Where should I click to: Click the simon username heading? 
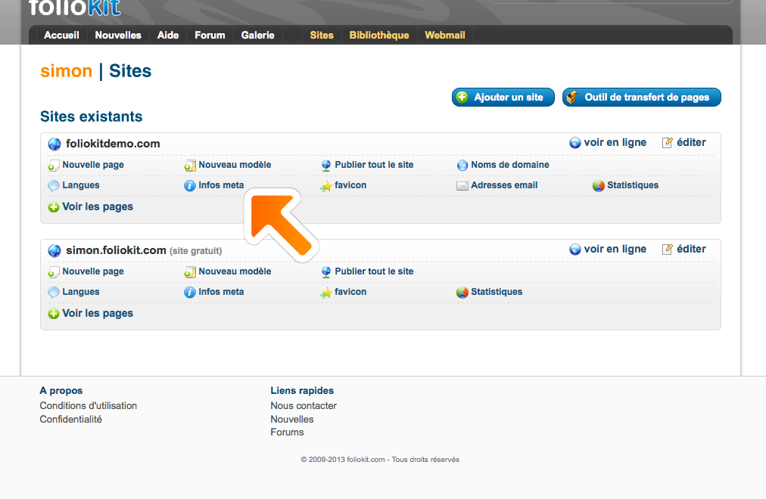point(66,71)
